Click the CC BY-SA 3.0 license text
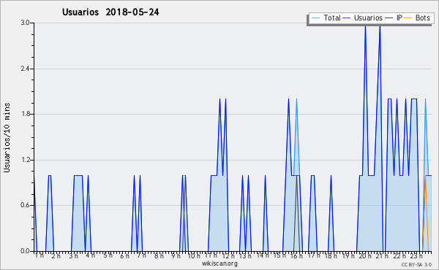Viewport: 439px width, 270px height. pos(416,265)
